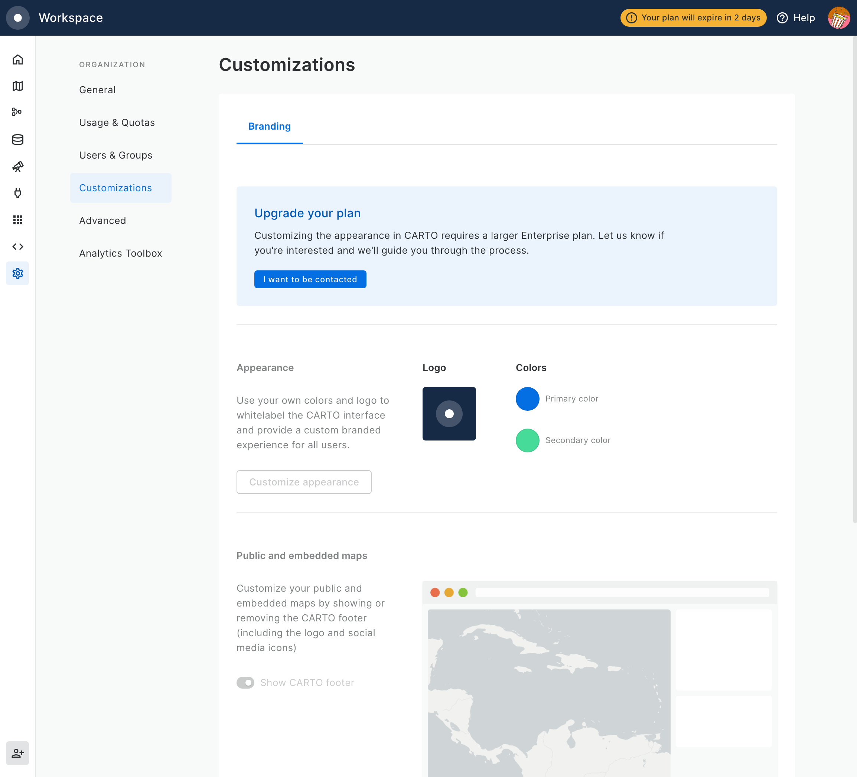Click the Secondary color swatch

pos(527,440)
